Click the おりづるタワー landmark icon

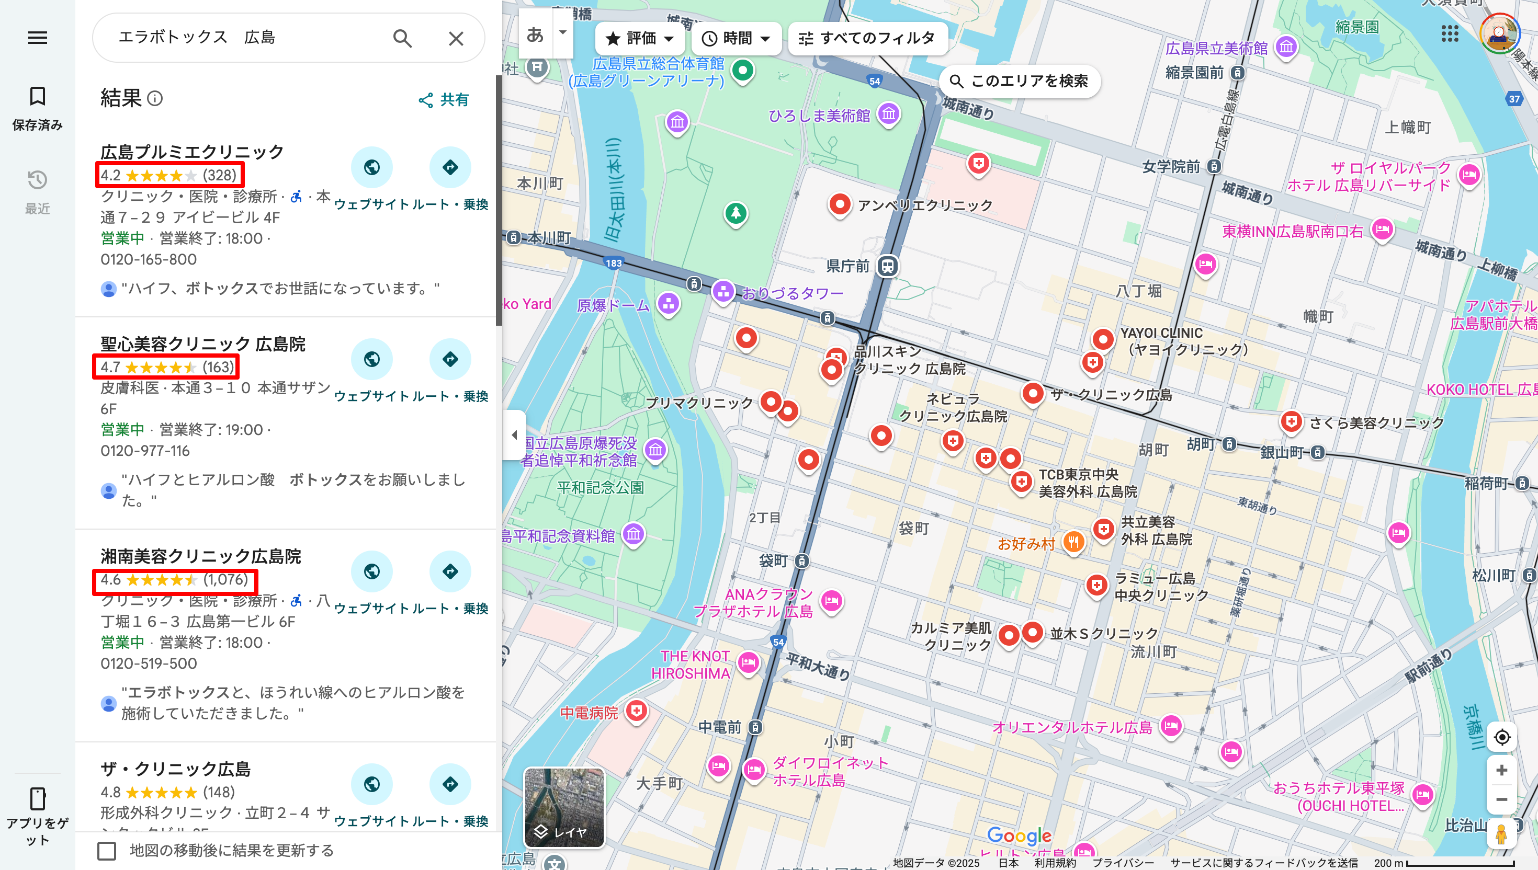pos(723,292)
